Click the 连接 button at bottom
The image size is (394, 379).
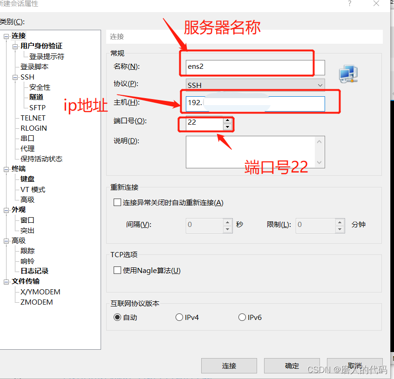[229, 366]
